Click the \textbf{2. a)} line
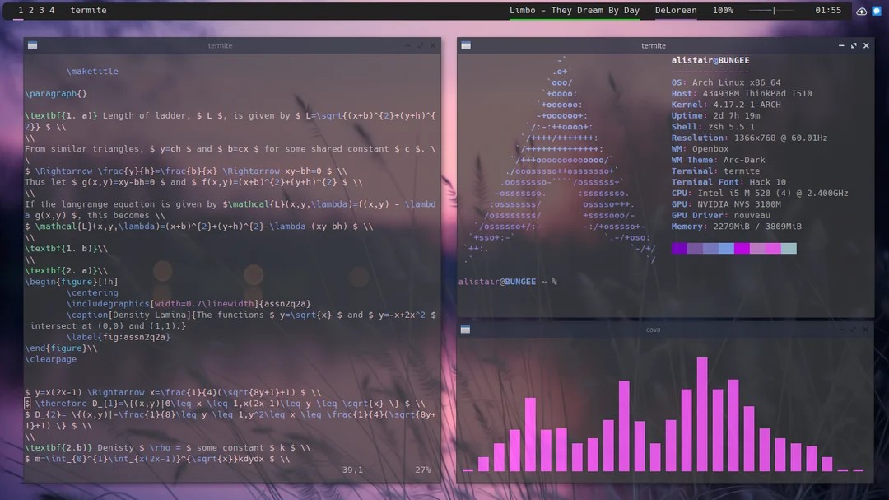The height and width of the screenshot is (500, 889). coord(66,271)
